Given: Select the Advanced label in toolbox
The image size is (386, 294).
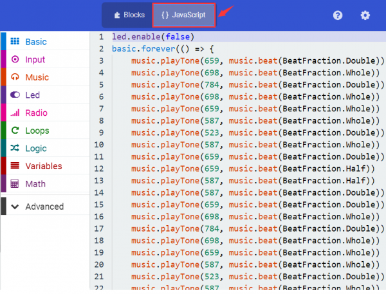Looking at the screenshot, I should 44,207.
